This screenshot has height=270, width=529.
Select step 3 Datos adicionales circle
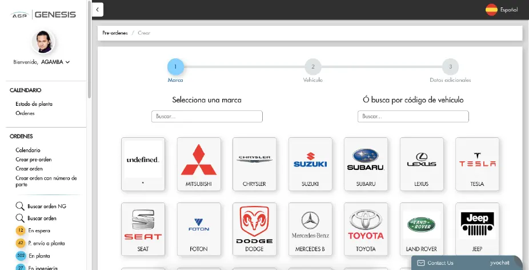[x=450, y=67]
